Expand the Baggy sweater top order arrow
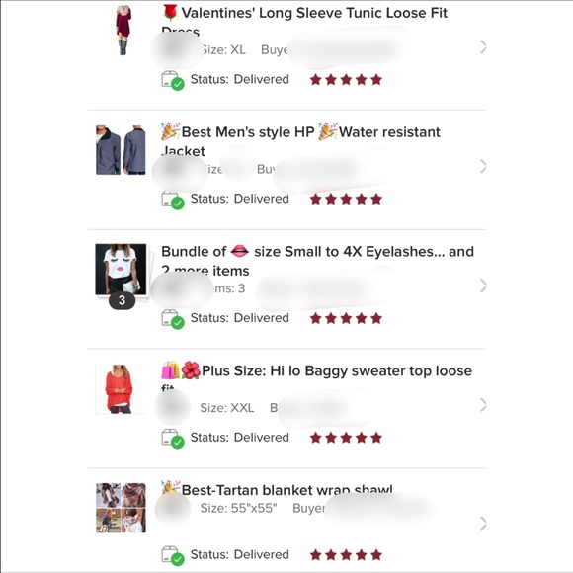Image resolution: width=573 pixels, height=573 pixels. point(483,405)
